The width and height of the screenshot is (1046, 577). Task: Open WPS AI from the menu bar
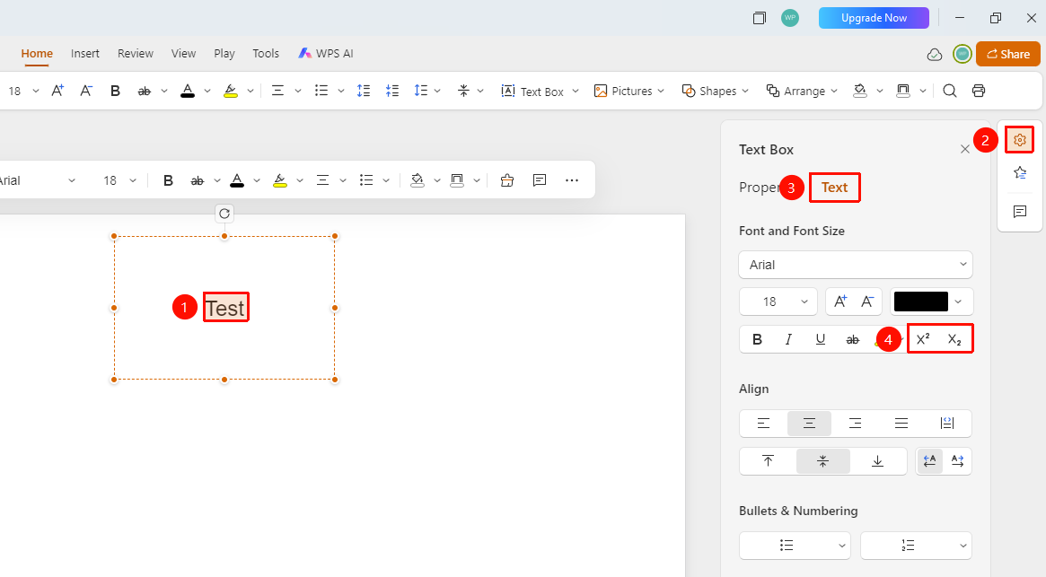(x=326, y=53)
